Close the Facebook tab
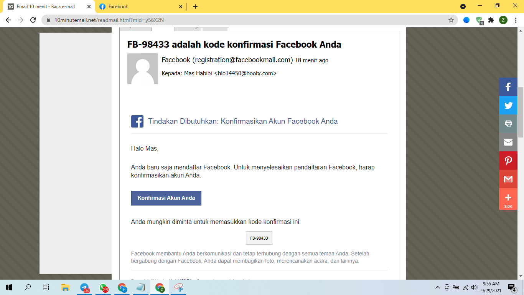Image resolution: width=524 pixels, height=295 pixels. [181, 7]
